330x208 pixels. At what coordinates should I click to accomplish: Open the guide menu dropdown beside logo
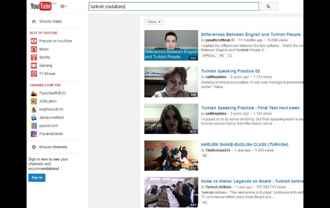[x=63, y=6]
